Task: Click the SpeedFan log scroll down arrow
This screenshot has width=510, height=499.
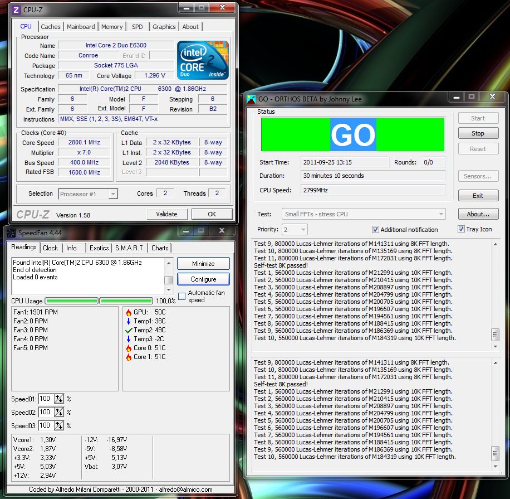Action: click(x=169, y=289)
